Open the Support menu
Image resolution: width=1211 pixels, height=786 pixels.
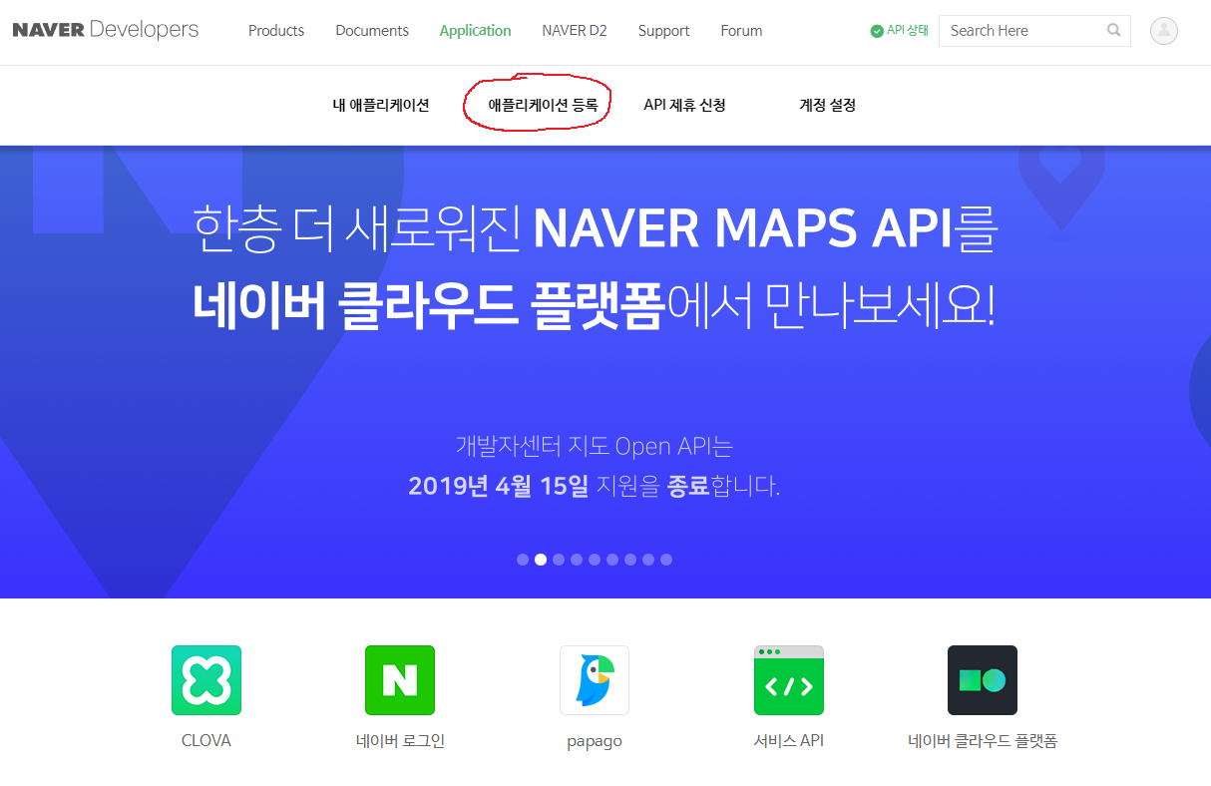[x=664, y=31]
